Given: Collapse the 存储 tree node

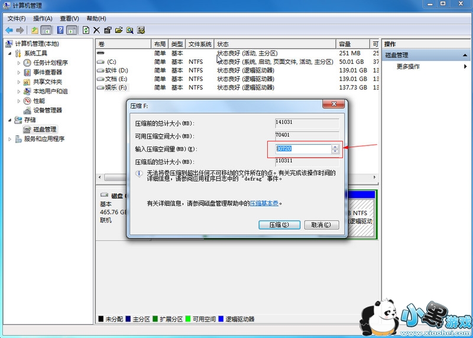Looking at the screenshot, I should coord(9,120).
